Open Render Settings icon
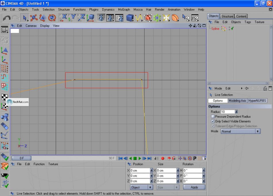Screen dimensions: 273x196 (120, 18)
